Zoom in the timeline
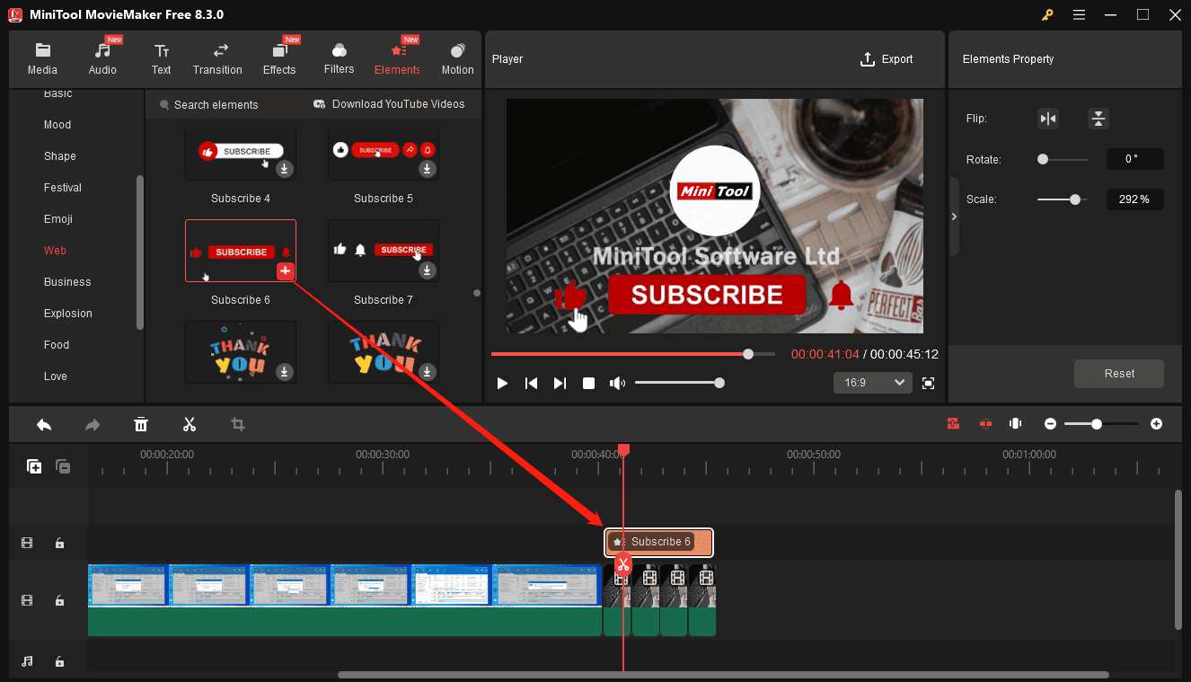The width and height of the screenshot is (1191, 682). click(1157, 424)
